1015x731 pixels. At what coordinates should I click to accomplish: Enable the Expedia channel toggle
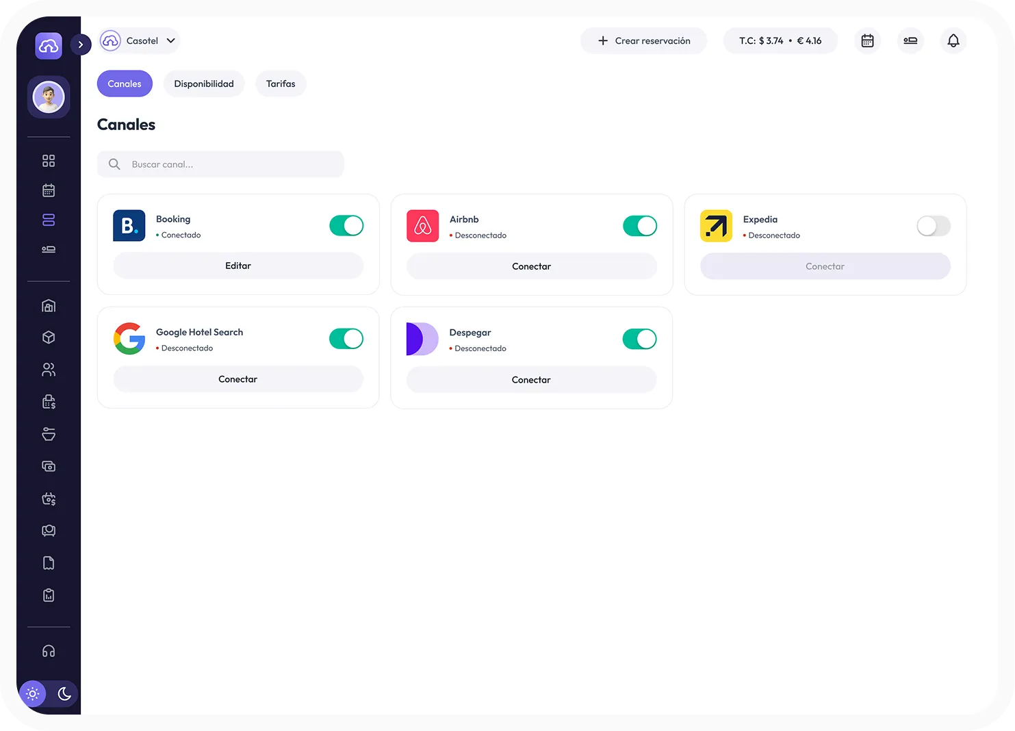933,226
